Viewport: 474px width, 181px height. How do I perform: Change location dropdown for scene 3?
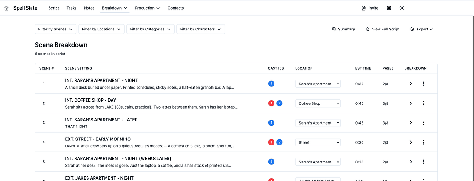(318, 123)
